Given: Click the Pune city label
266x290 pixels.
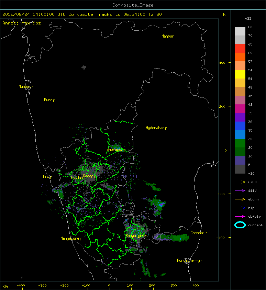Looking at the screenshot, I should pos(49,100).
